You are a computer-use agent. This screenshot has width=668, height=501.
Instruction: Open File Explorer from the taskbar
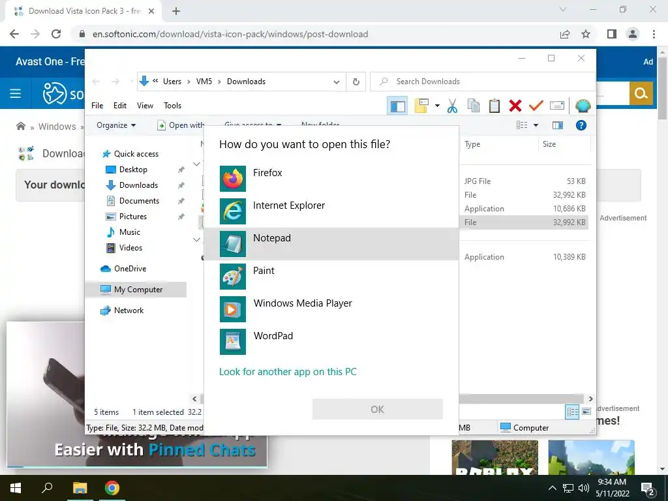tap(80, 488)
